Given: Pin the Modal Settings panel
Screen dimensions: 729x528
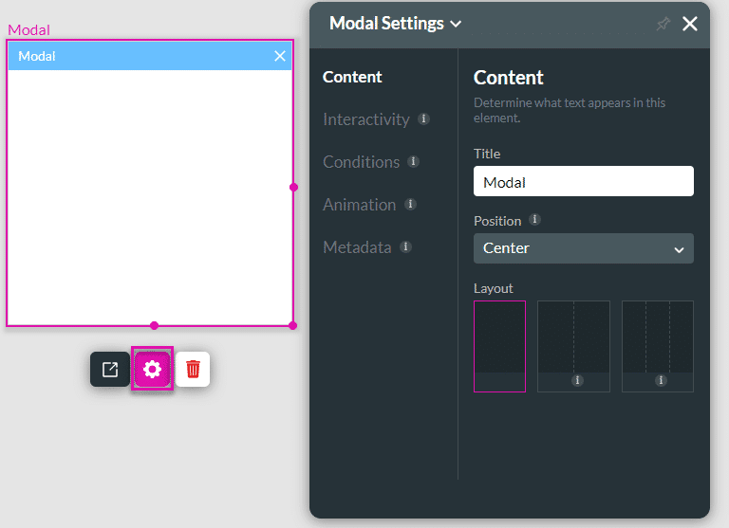Looking at the screenshot, I should pos(663,25).
